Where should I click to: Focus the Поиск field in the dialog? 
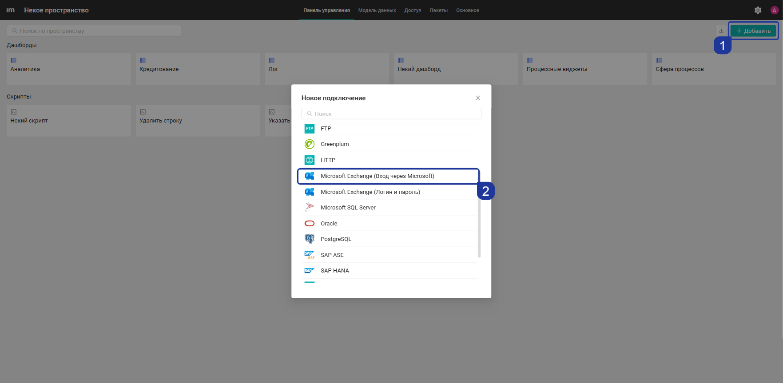(391, 114)
